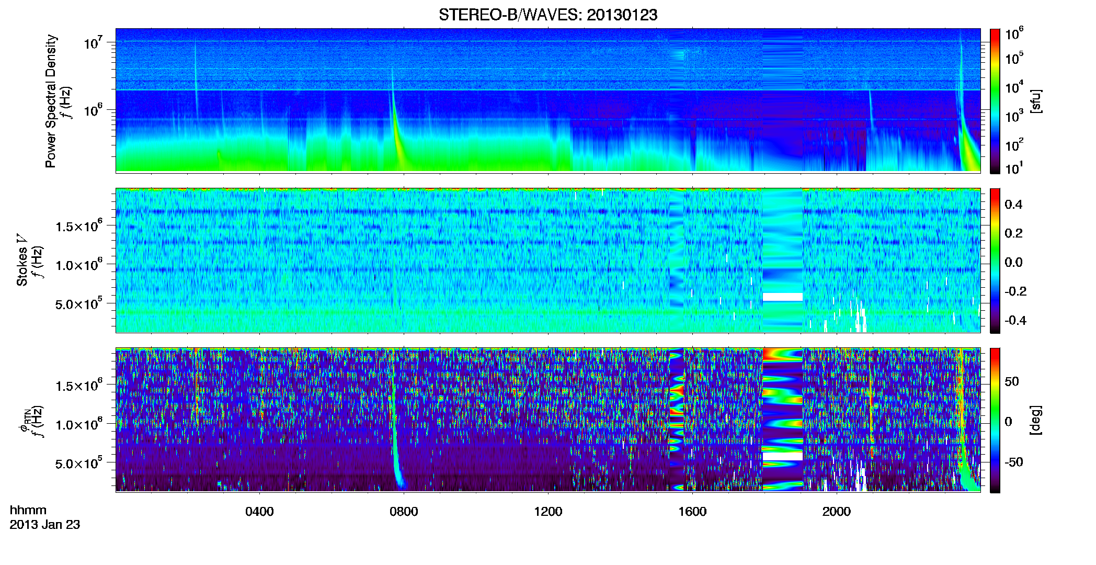
Task: Click the 10^1 tick on the sfu colorbar
Action: 1014,168
